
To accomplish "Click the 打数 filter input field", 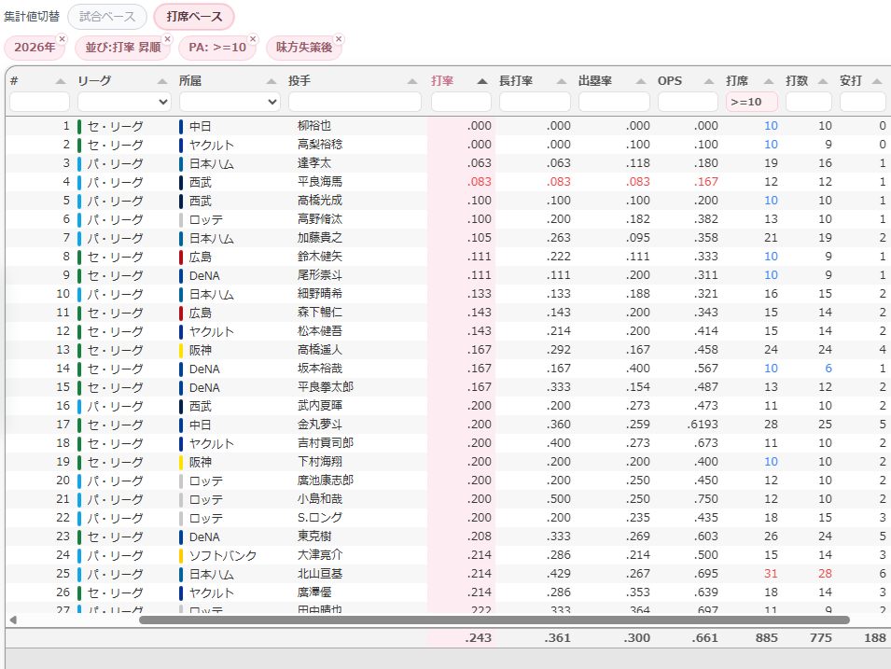I will tap(809, 102).
